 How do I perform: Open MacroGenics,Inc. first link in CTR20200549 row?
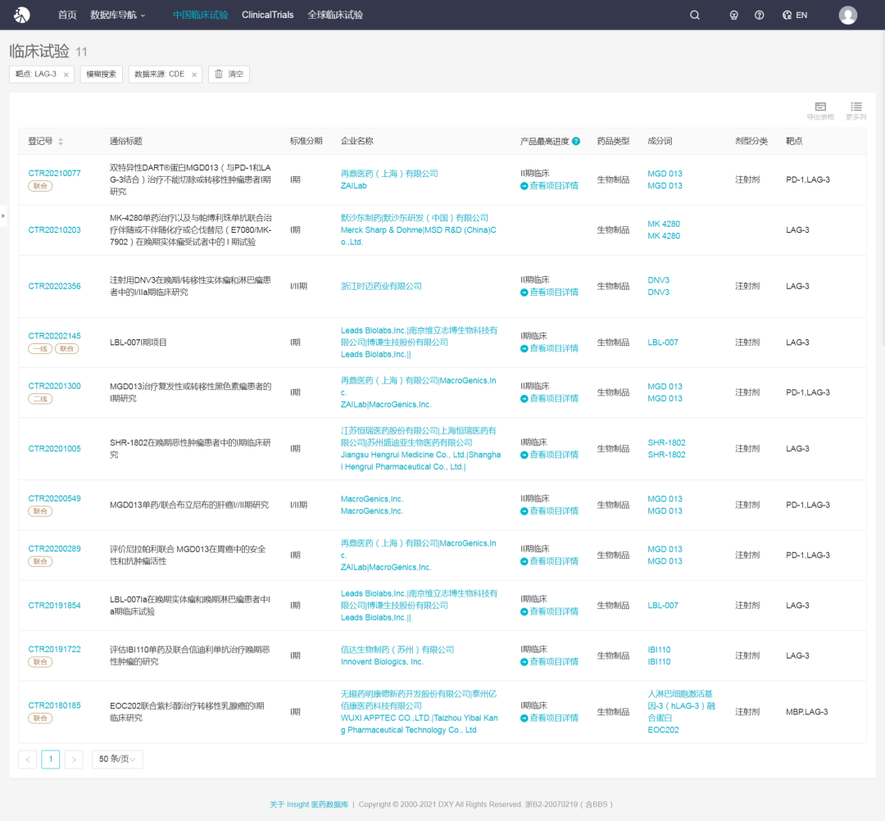click(x=372, y=499)
